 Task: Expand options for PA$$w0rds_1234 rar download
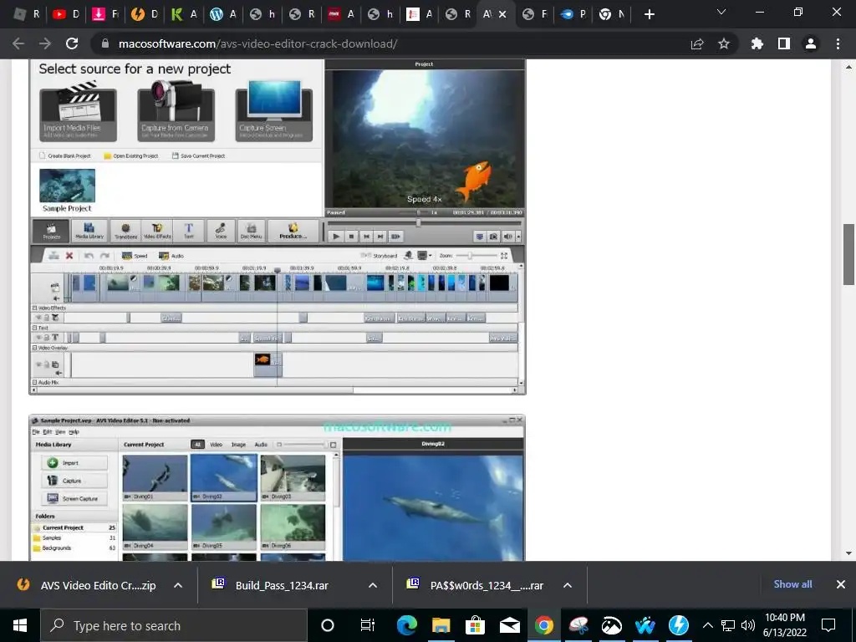[568, 585]
